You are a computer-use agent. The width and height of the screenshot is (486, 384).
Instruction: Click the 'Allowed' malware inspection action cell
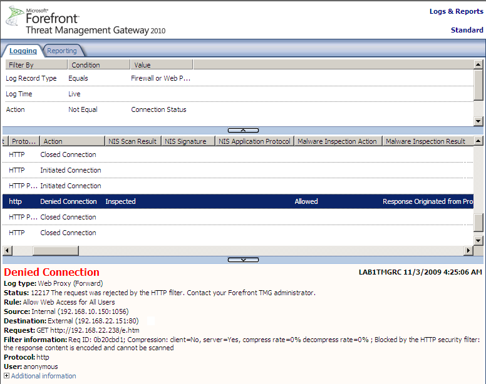(306, 201)
